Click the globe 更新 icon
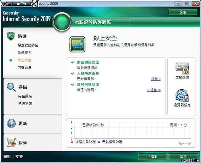 (x=11, y=123)
